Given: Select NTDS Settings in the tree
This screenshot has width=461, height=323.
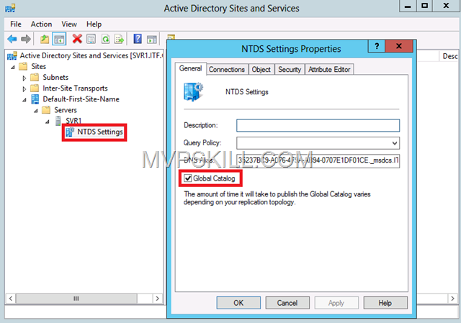Looking at the screenshot, I should [x=100, y=132].
